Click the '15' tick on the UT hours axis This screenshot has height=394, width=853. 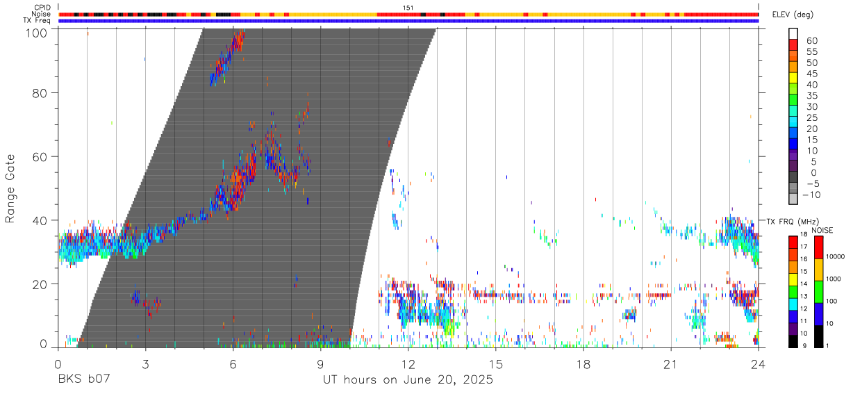tap(495, 363)
